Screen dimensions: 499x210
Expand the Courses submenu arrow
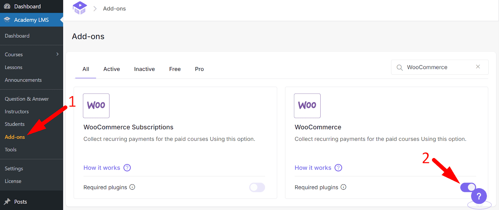coord(57,54)
